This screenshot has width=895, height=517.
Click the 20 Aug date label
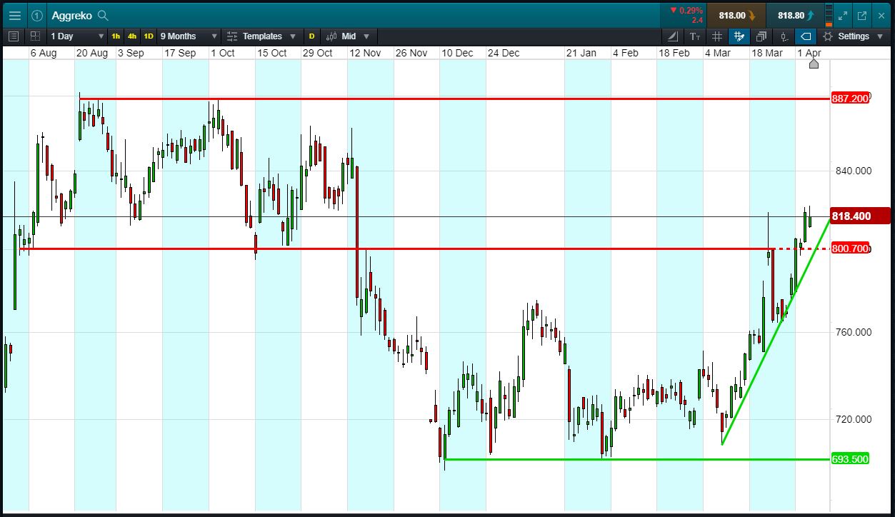click(x=91, y=53)
